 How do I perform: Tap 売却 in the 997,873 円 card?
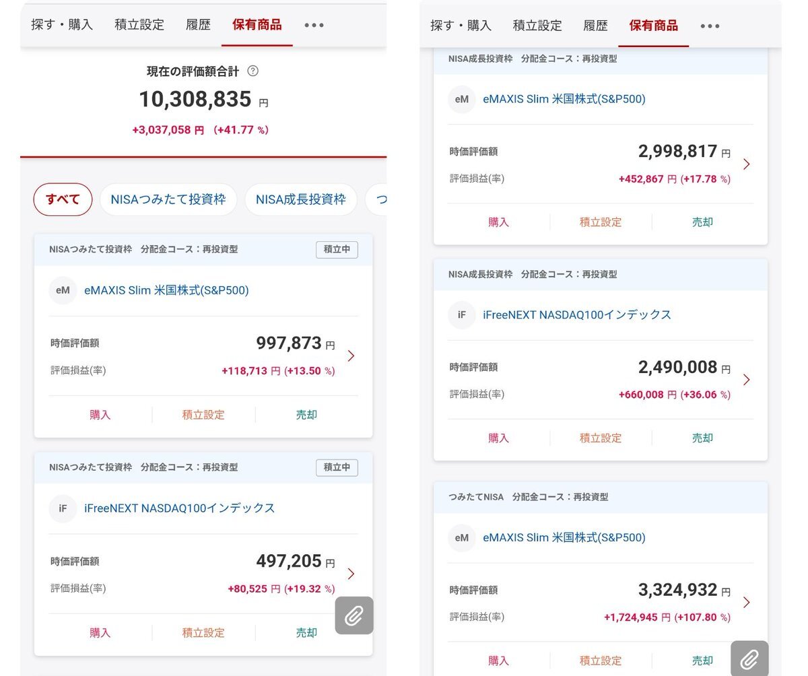click(306, 415)
